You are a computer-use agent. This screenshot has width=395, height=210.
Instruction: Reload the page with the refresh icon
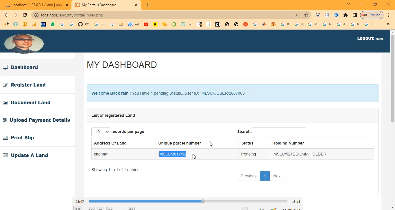click(25, 15)
